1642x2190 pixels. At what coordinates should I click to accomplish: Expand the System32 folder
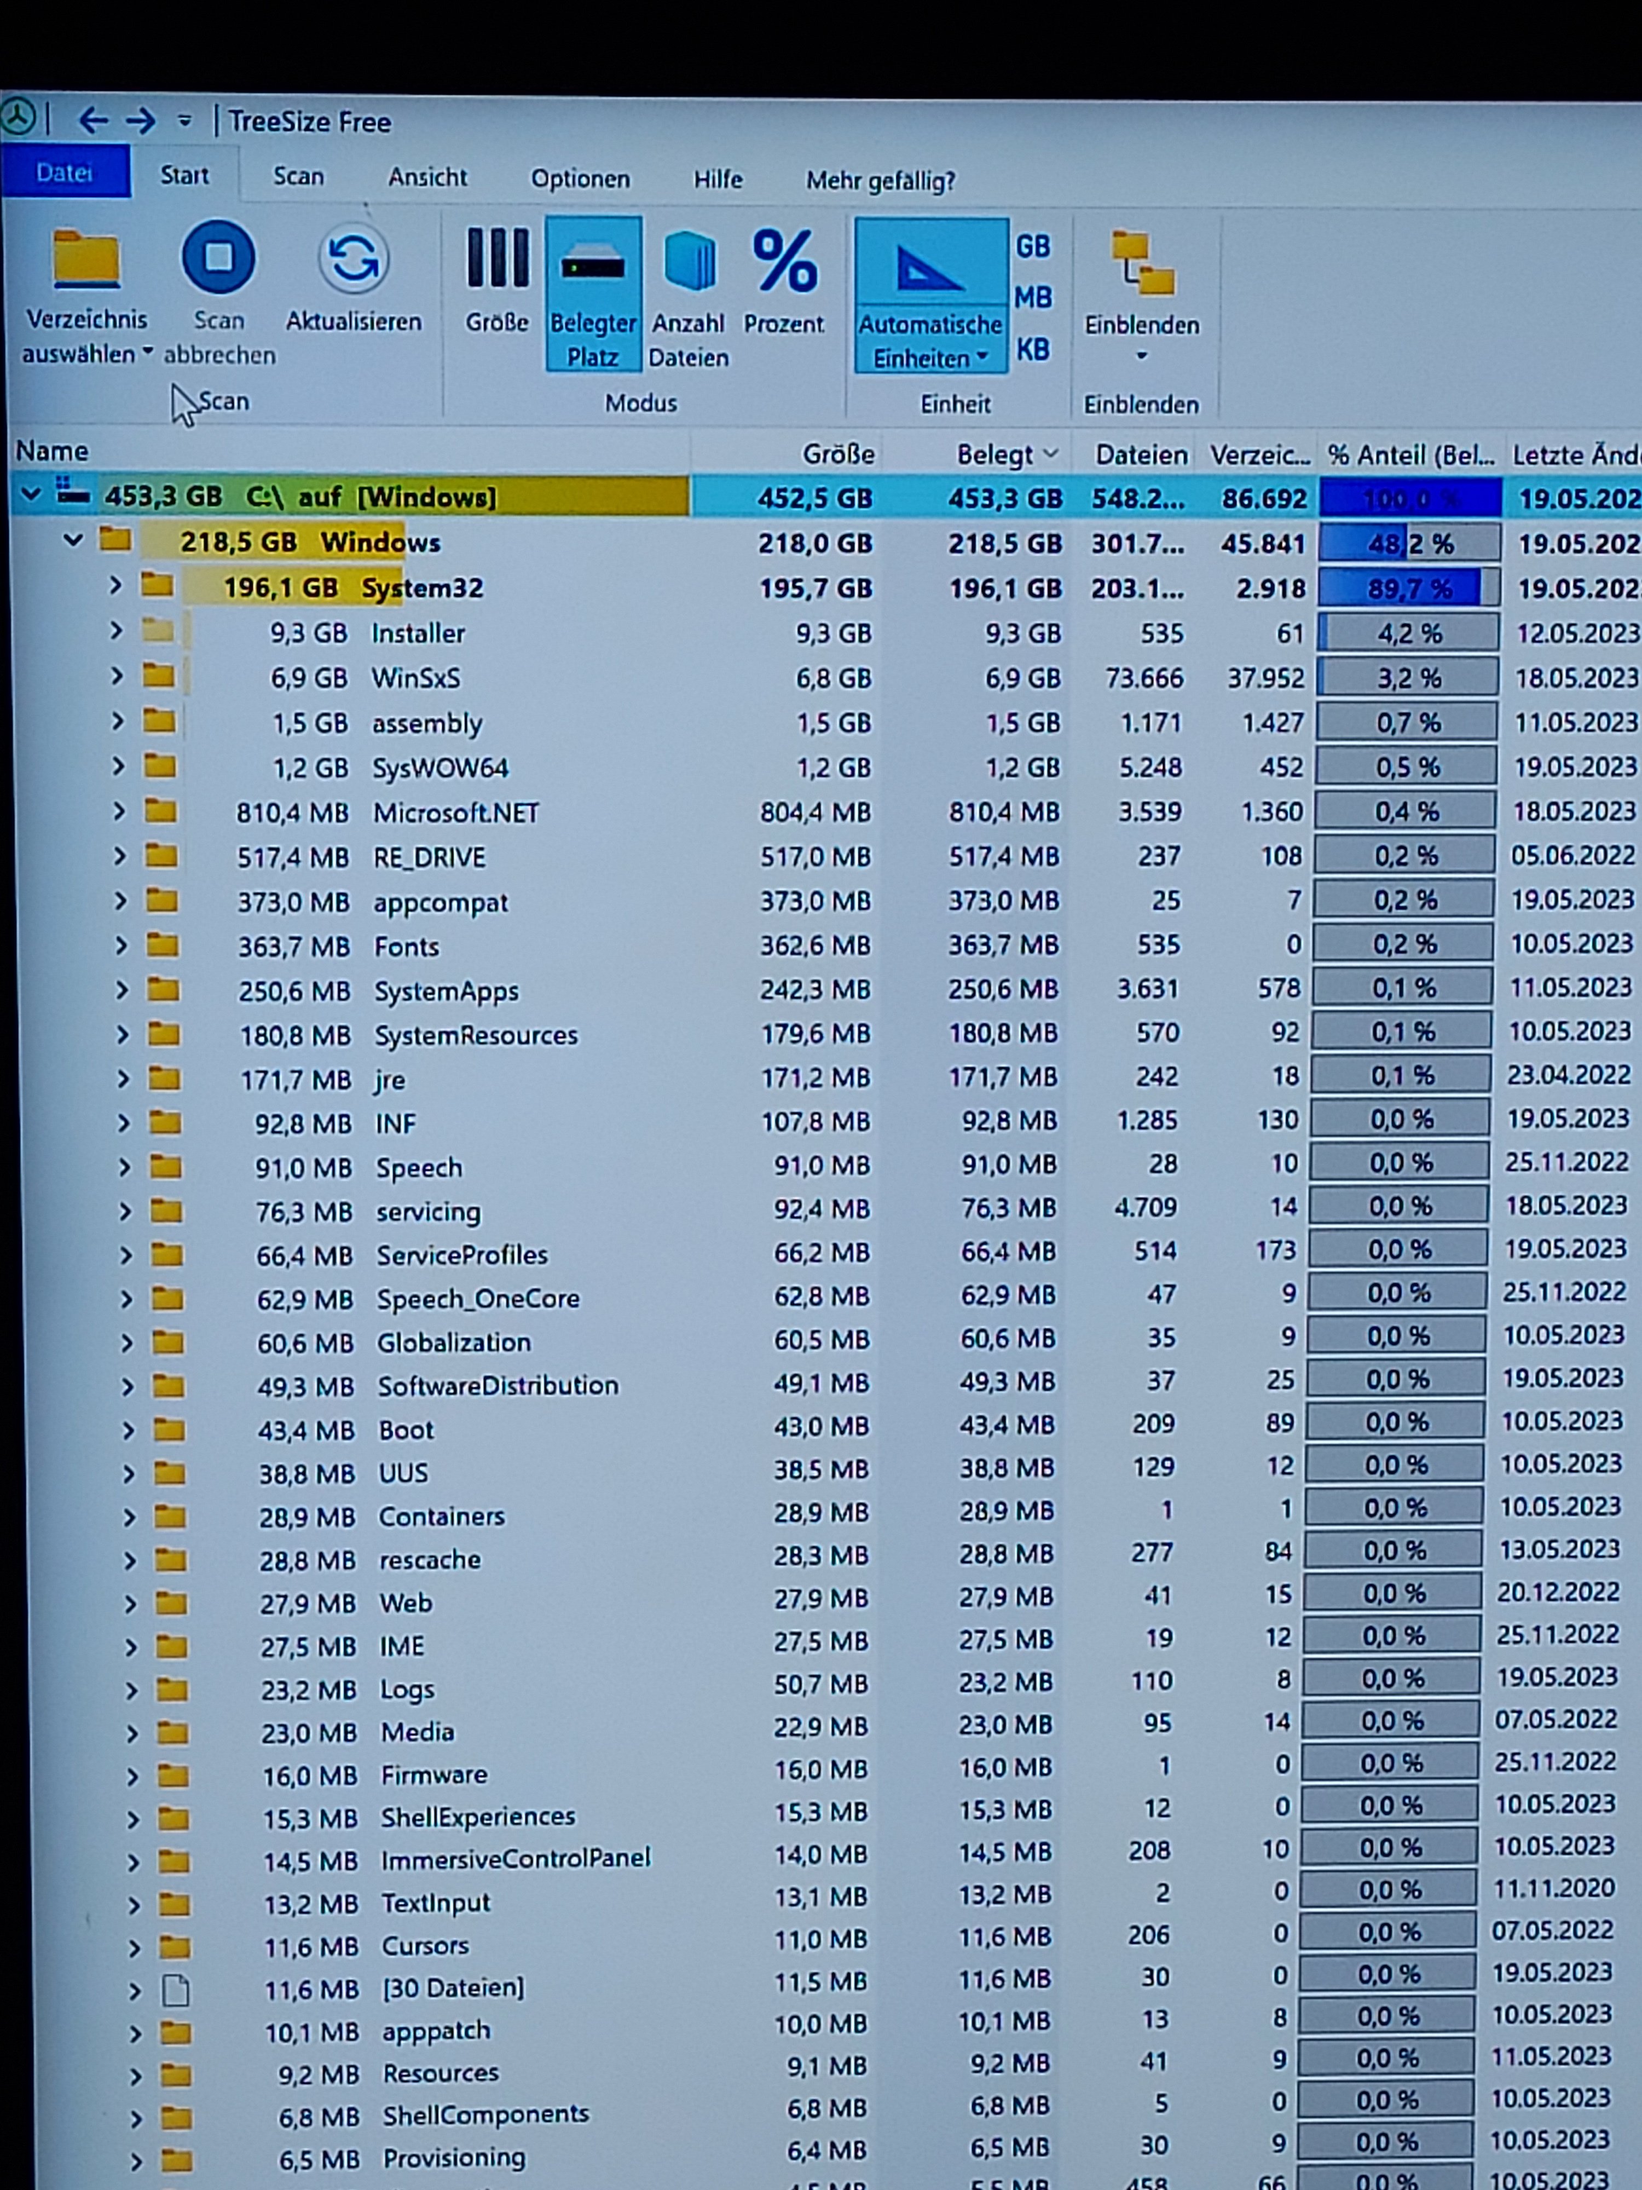[116, 586]
